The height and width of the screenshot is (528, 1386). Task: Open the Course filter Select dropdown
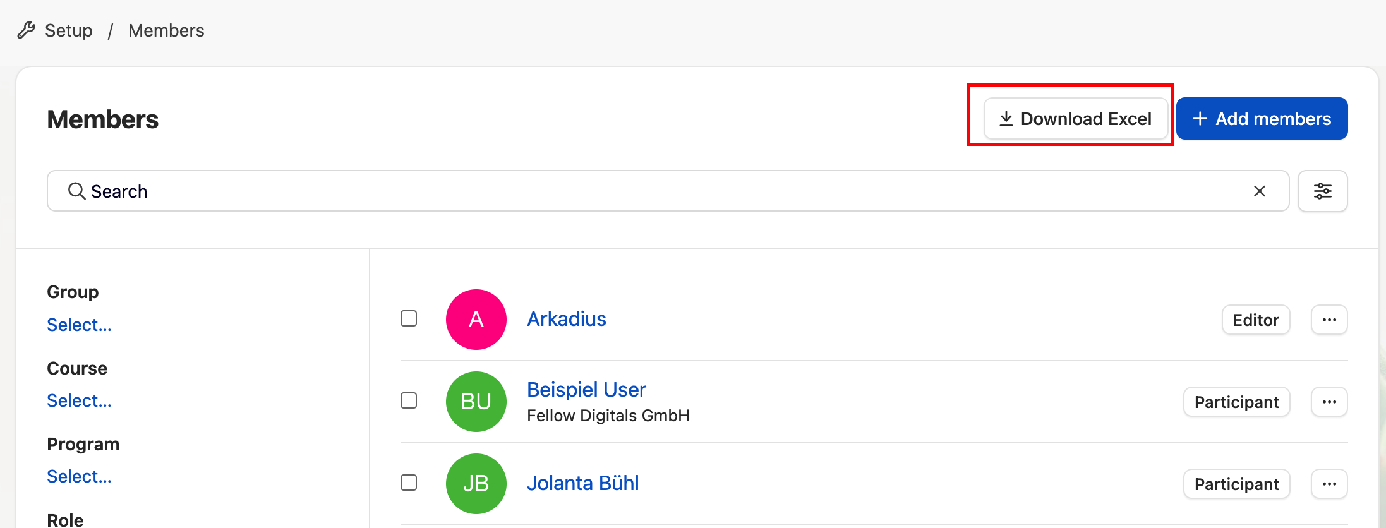pyautogui.click(x=79, y=400)
